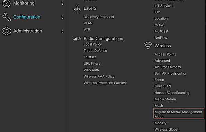The width and height of the screenshot is (206, 132).
Task: Open Advanced wireless settings
Action: tap(162, 61)
